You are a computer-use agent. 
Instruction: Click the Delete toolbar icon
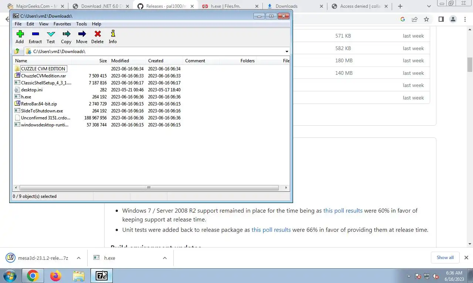point(98,37)
